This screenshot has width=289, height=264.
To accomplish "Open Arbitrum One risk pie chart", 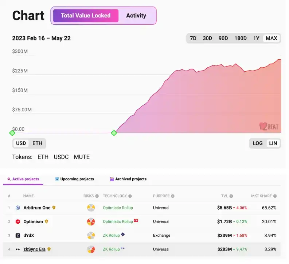I will pyautogui.click(x=91, y=208).
